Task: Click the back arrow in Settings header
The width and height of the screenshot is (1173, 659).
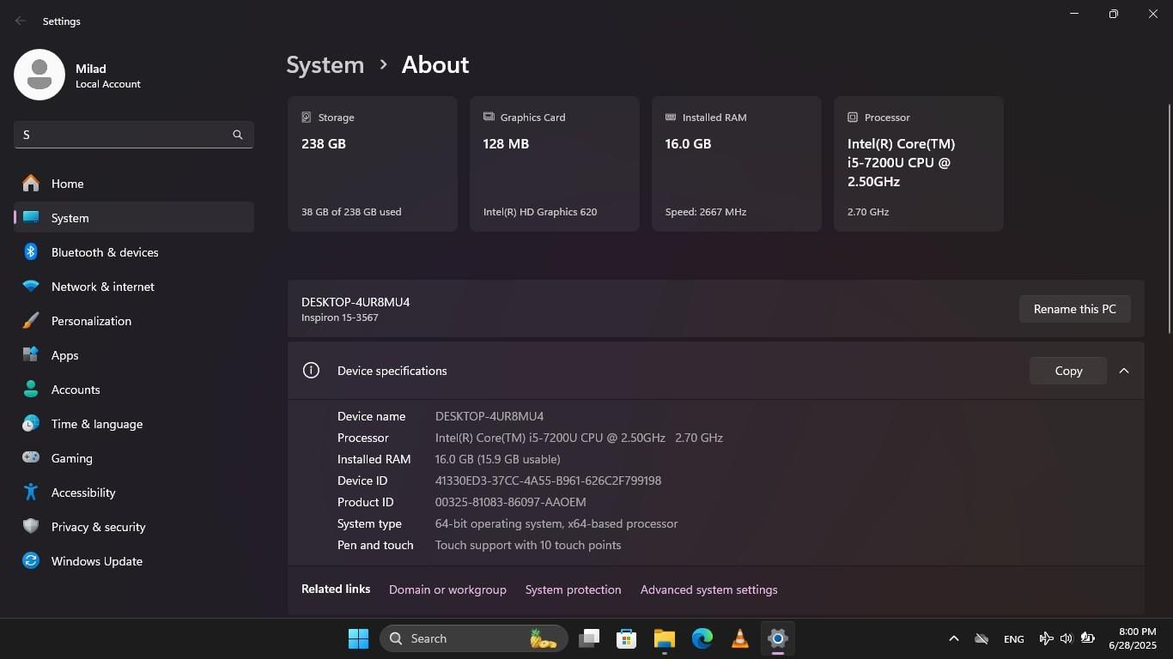Action: (21, 21)
